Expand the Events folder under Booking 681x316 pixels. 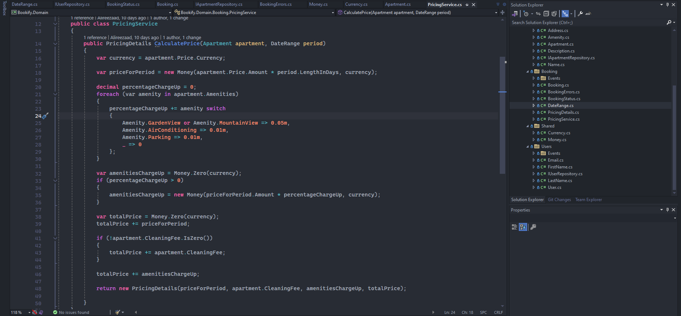pos(534,78)
